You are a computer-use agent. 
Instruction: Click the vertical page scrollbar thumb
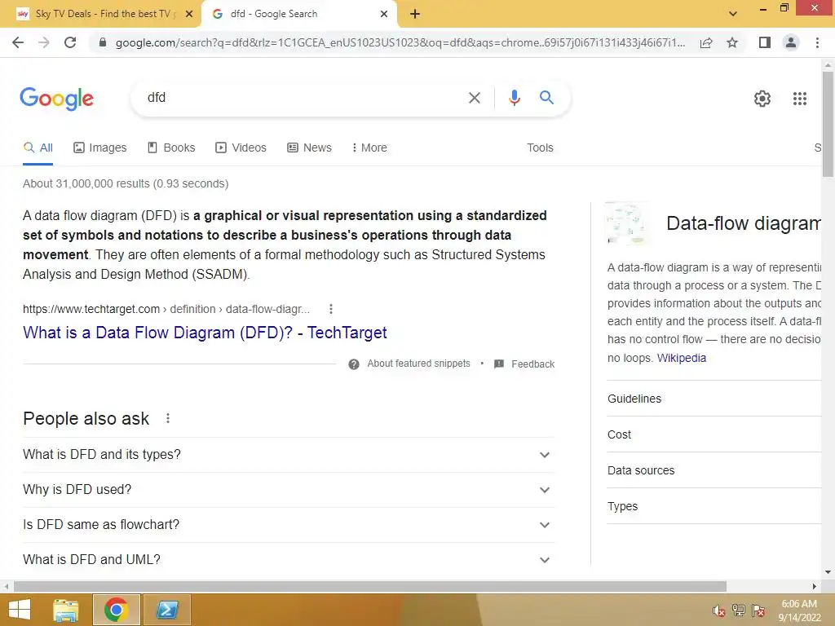(x=828, y=124)
